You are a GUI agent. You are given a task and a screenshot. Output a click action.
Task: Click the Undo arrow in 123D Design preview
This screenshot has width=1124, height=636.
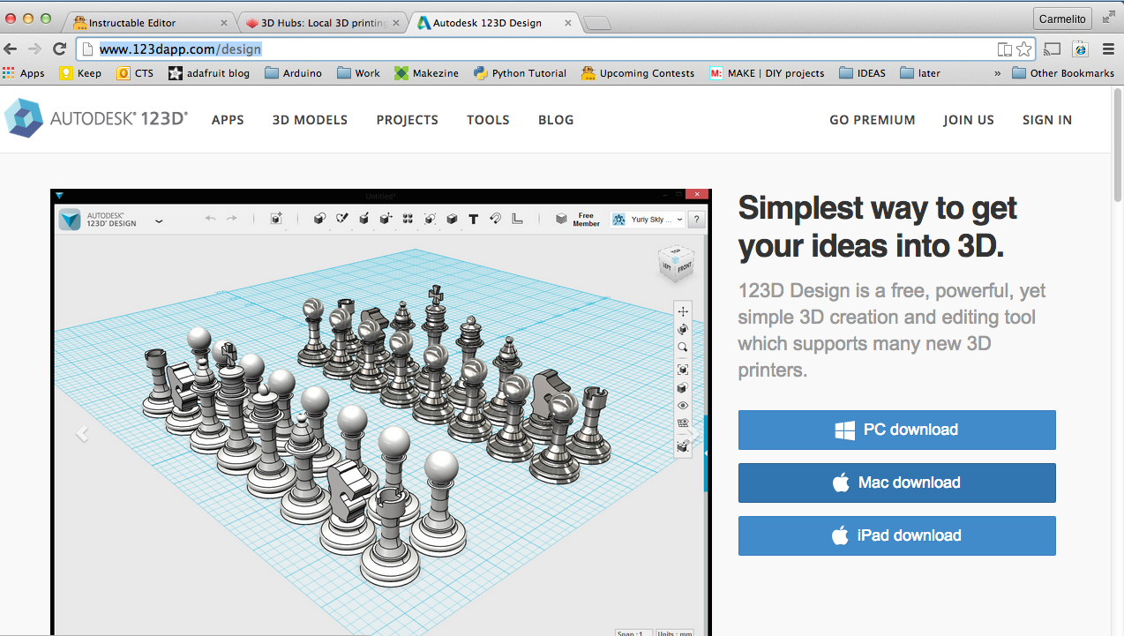click(210, 219)
